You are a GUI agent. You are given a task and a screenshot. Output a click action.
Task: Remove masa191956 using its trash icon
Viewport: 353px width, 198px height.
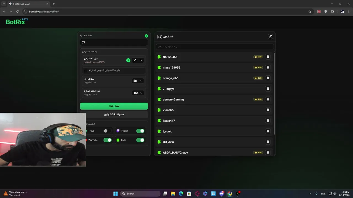click(268, 67)
